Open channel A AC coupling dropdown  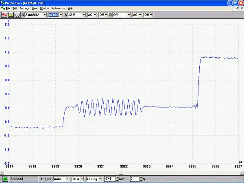point(92,15)
